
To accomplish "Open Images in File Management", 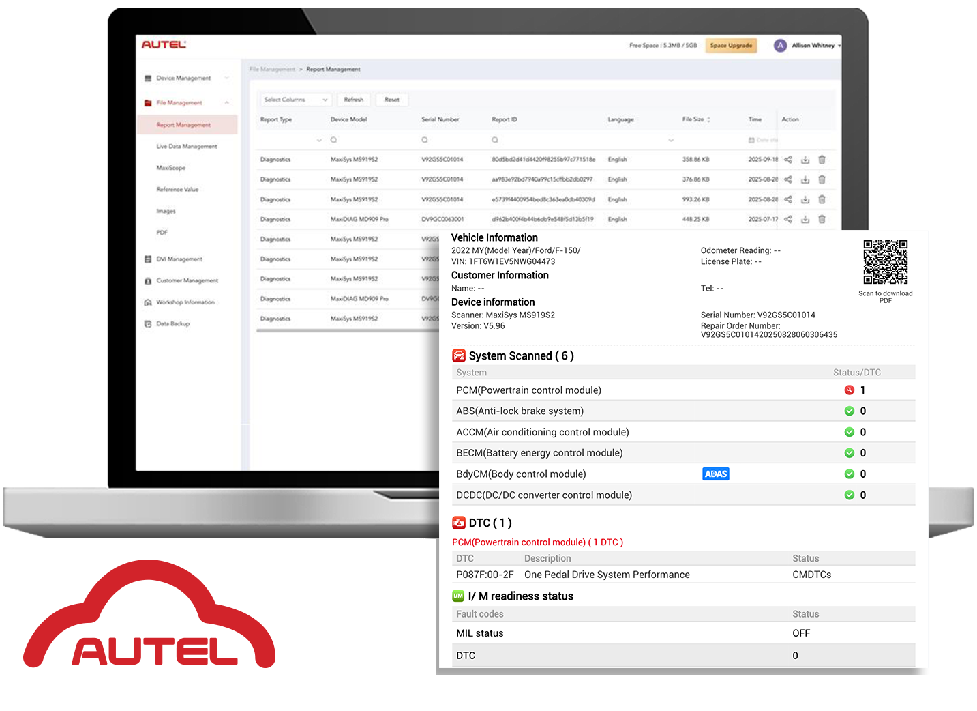I will point(166,211).
